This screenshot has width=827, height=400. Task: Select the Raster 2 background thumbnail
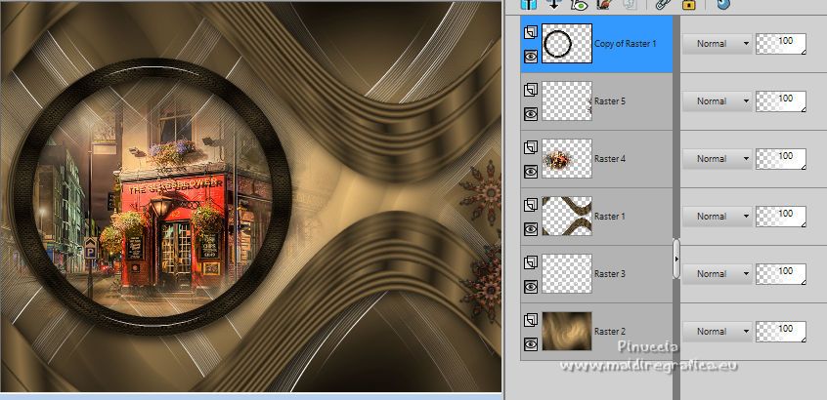tap(567, 332)
